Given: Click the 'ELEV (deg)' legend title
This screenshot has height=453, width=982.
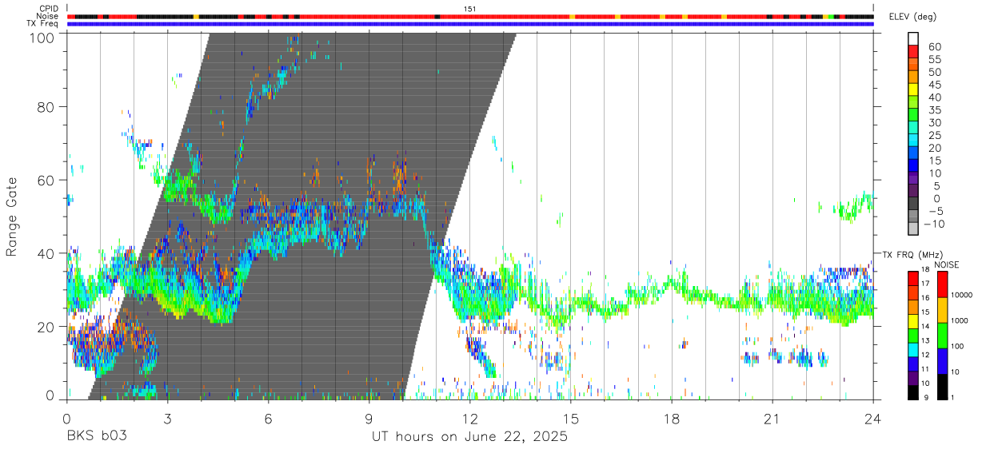Looking at the screenshot, I should 913,17.
